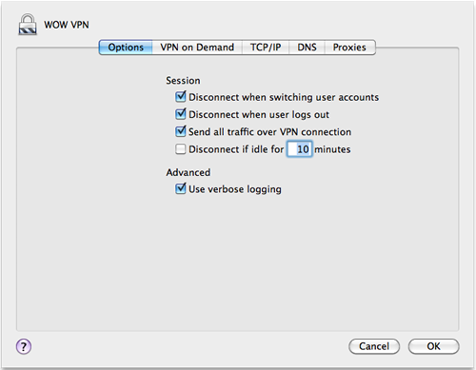Uncheck Disconnect when user logs out

181,114
